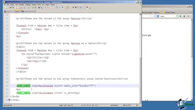Open the Settings menu
This screenshot has height=110, width=195.
click(x=34, y=5)
